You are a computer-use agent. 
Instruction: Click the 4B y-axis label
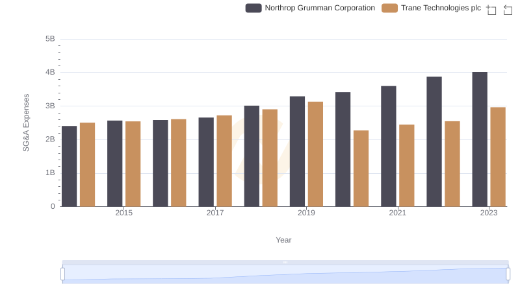coord(50,72)
